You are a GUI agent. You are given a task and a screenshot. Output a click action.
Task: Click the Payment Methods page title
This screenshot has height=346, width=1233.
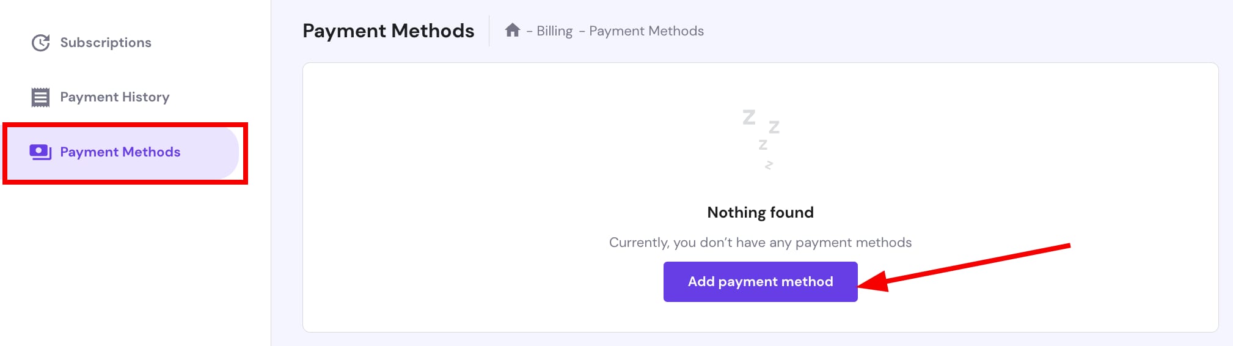[x=388, y=31]
